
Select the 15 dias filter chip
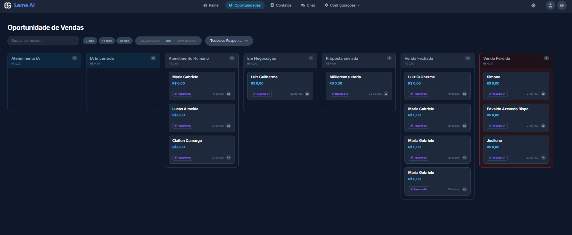pyautogui.click(x=107, y=41)
